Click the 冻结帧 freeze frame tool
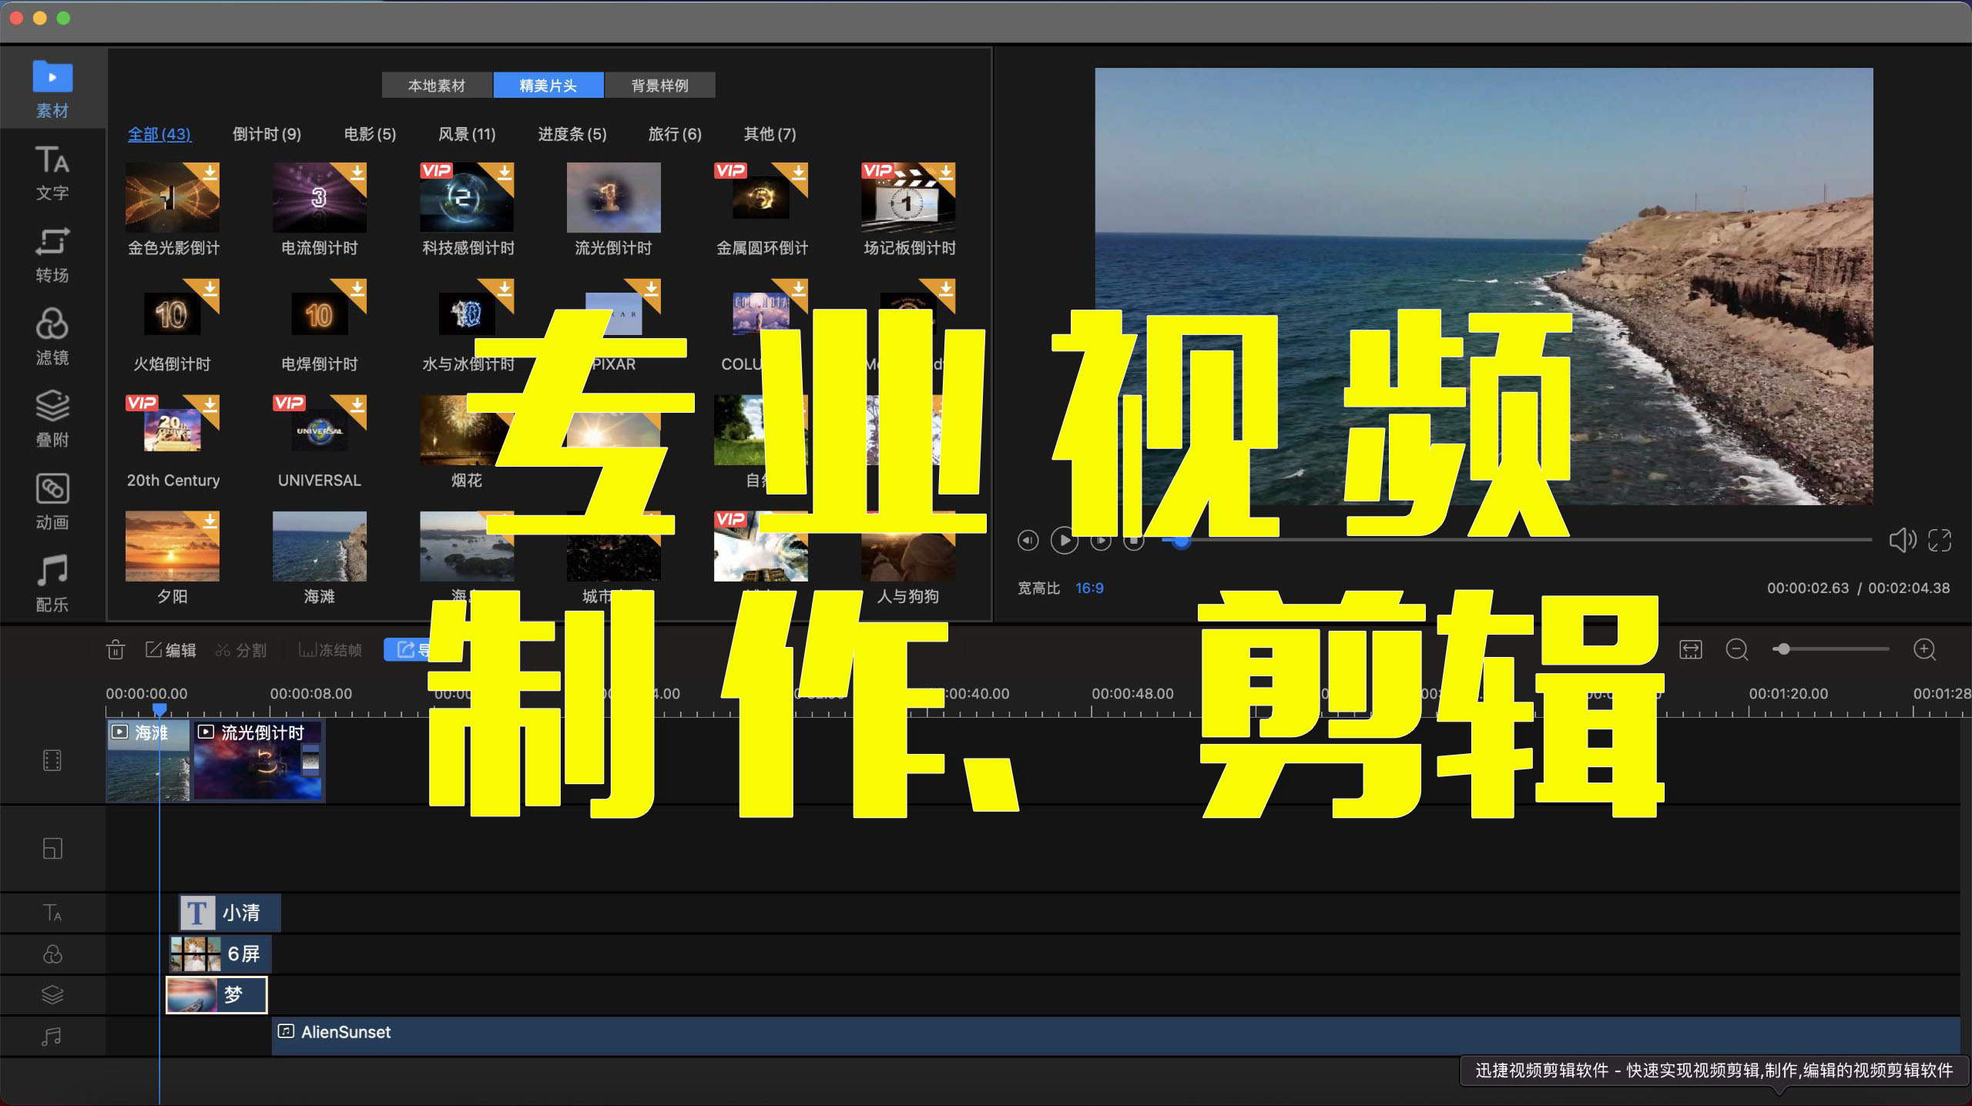Screen dimensions: 1972x1106 330,649
